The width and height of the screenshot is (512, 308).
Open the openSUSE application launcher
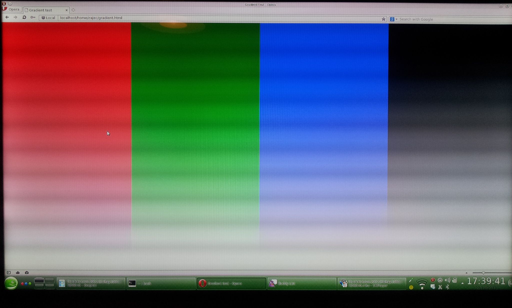click(x=11, y=283)
